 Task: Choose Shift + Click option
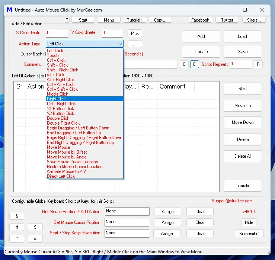[84, 65]
